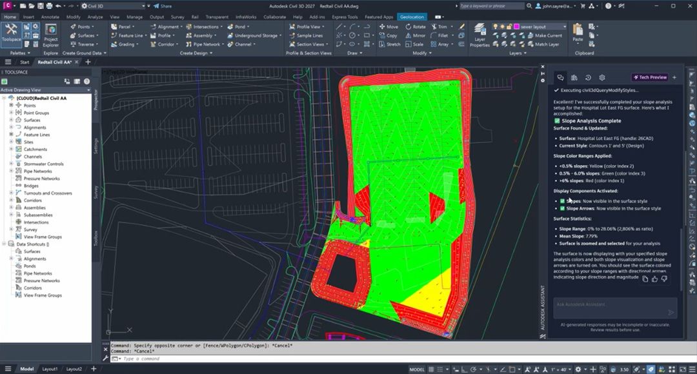
Task: Click the Assistant chat conversation icon
Action: 560,78
